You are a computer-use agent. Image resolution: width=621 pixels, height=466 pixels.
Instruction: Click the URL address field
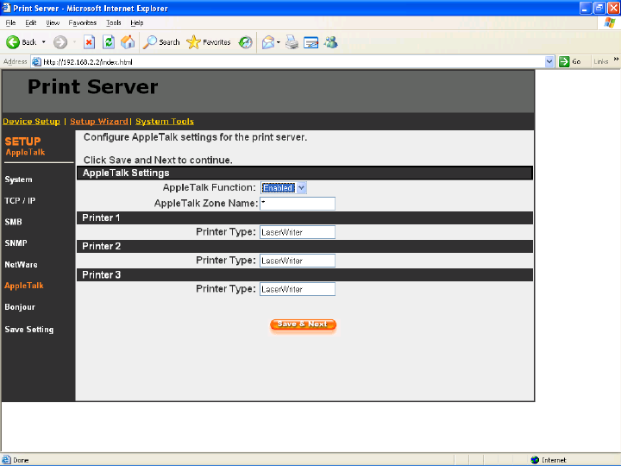(293, 62)
